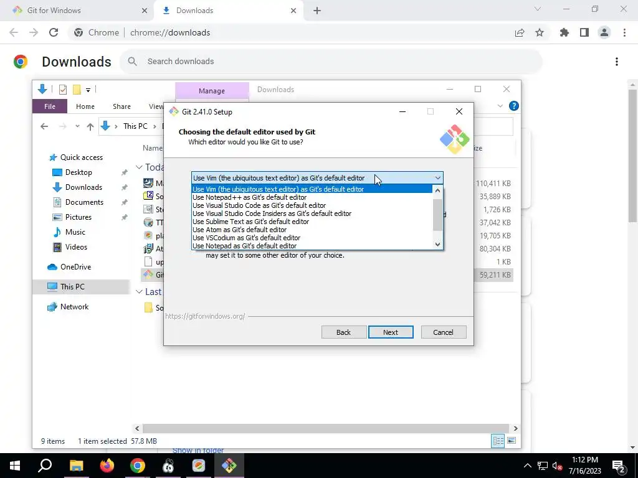Collapse the Today group
The width and height of the screenshot is (638, 478).
tap(139, 167)
